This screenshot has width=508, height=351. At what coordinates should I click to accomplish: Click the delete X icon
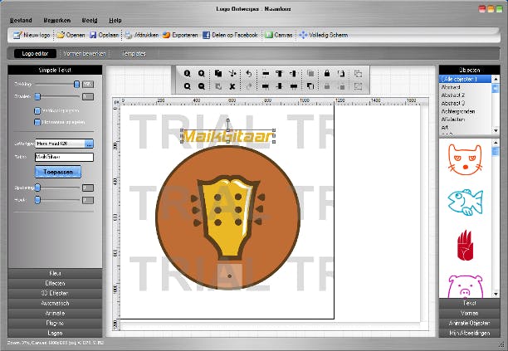pyautogui.click(x=232, y=86)
